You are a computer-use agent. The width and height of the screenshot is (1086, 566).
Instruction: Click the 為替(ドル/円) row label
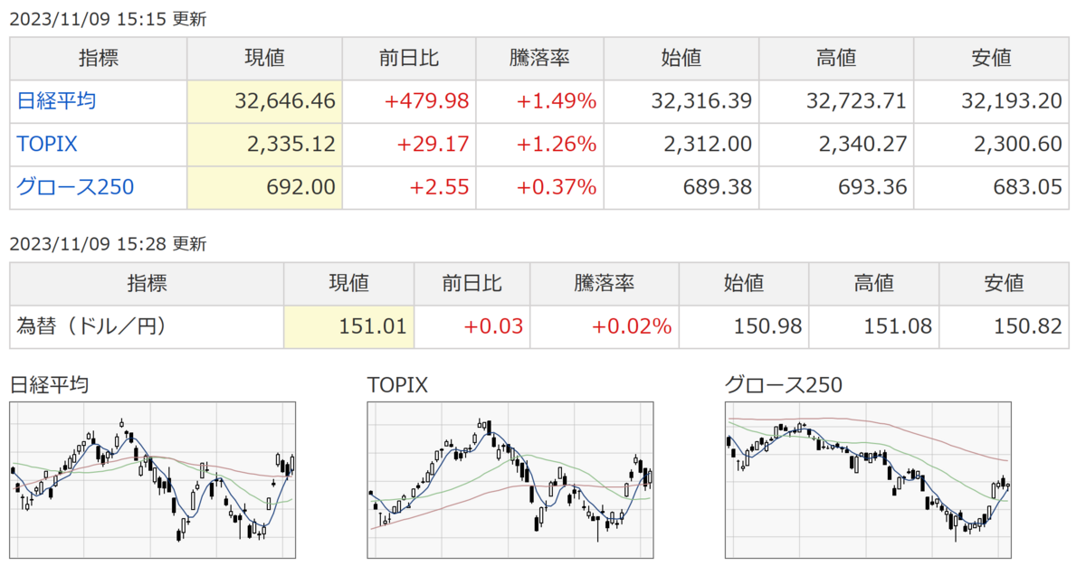(91, 326)
